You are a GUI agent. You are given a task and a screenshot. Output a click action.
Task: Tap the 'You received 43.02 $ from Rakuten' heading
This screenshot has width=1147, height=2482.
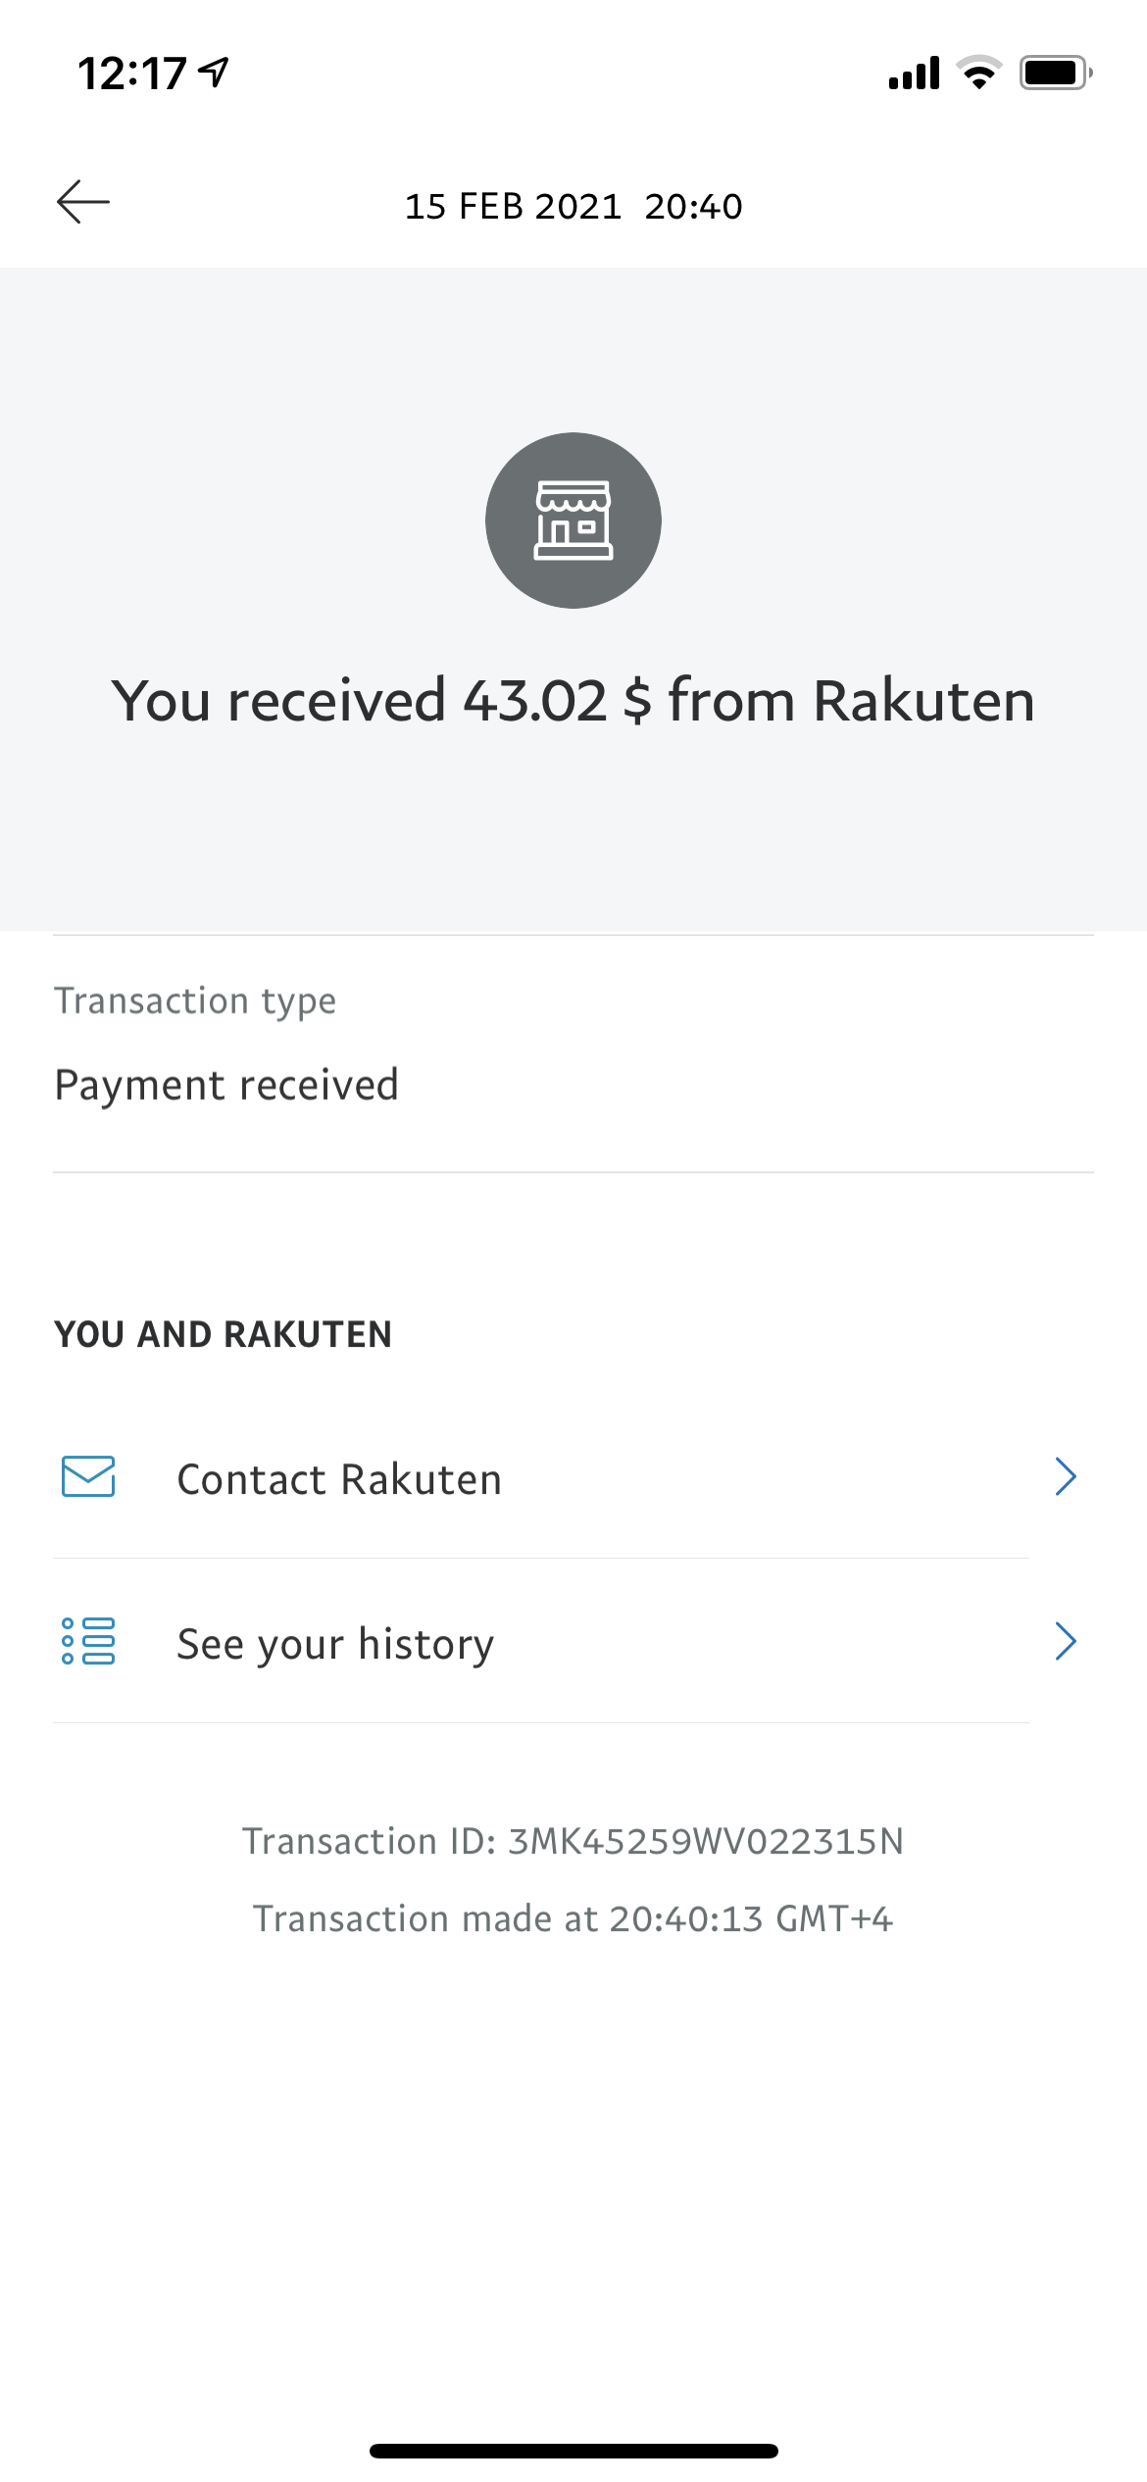(x=573, y=701)
